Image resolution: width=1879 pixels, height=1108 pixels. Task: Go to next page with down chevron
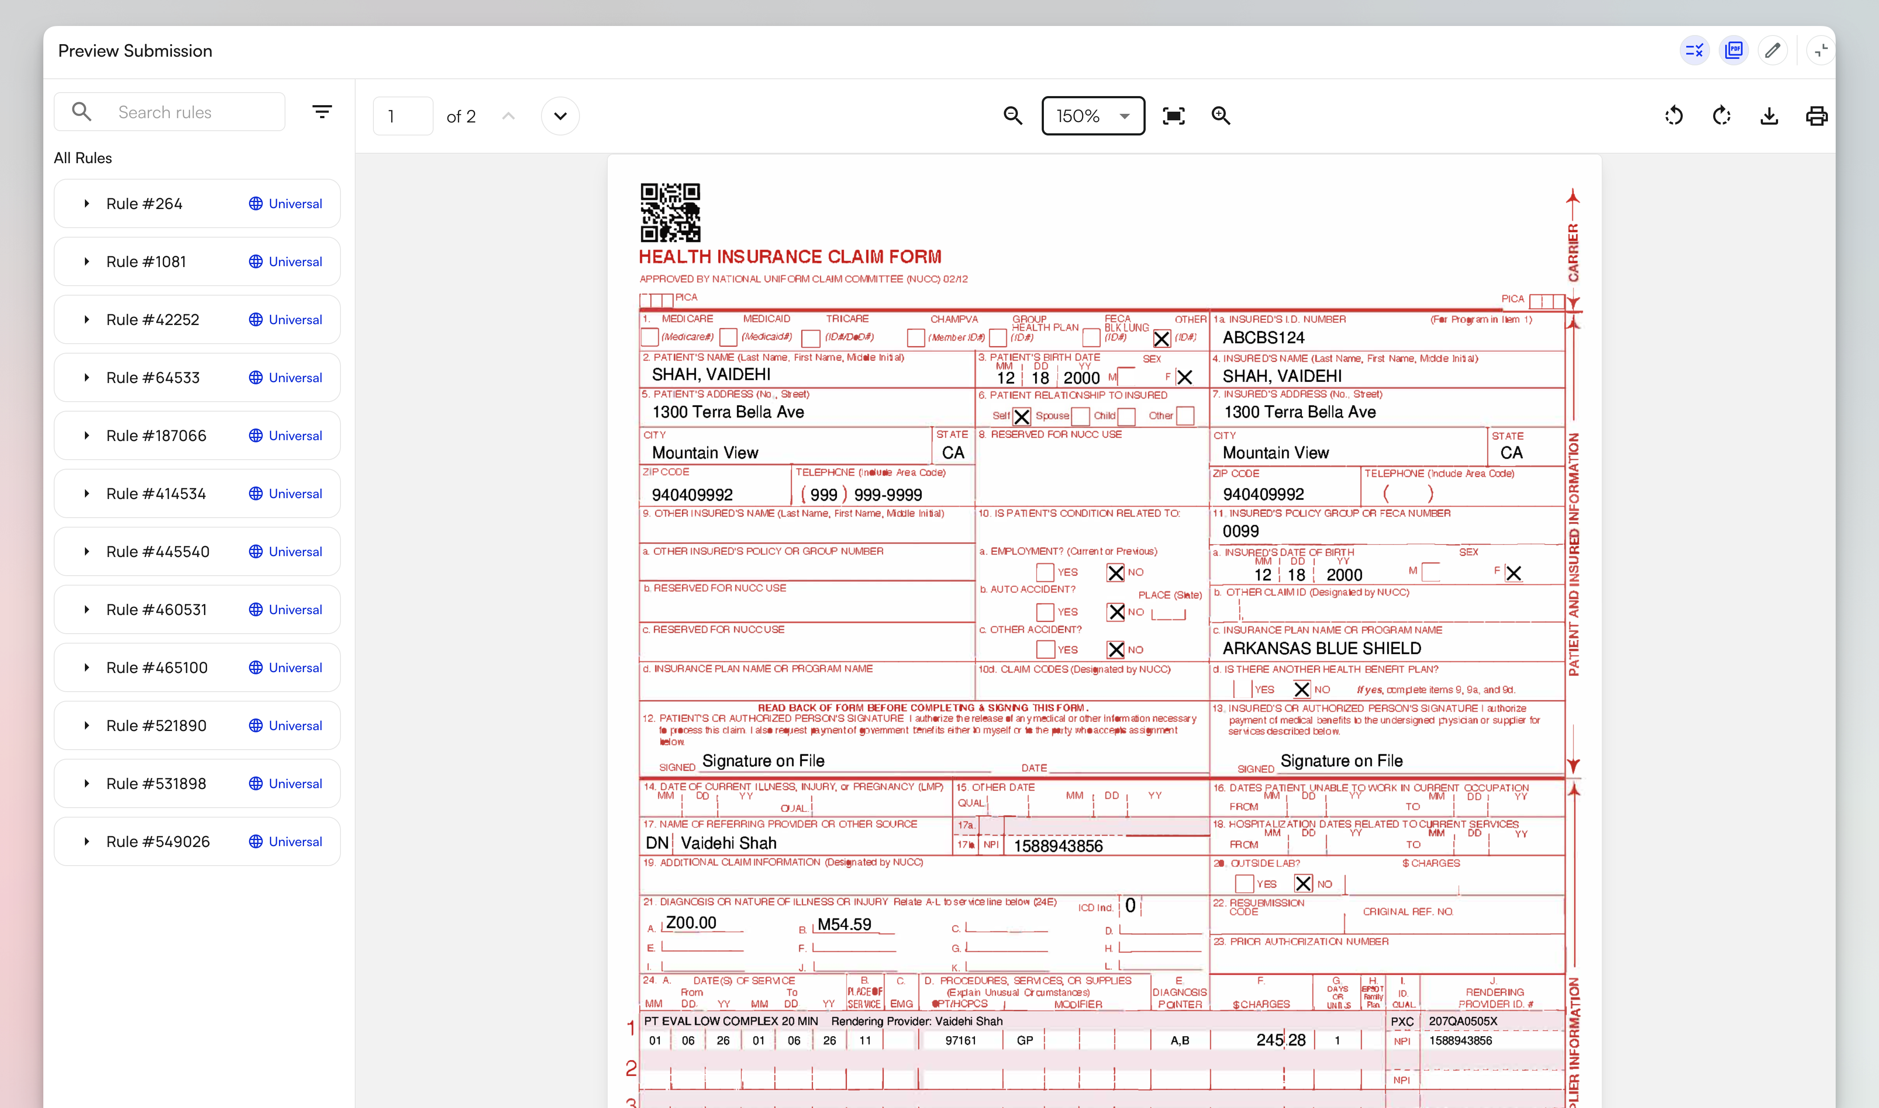[560, 116]
